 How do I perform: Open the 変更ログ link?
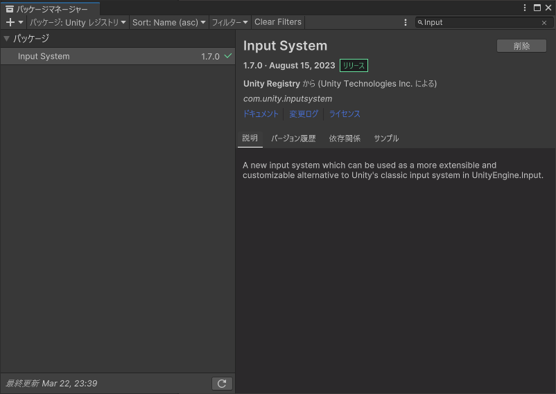point(304,114)
